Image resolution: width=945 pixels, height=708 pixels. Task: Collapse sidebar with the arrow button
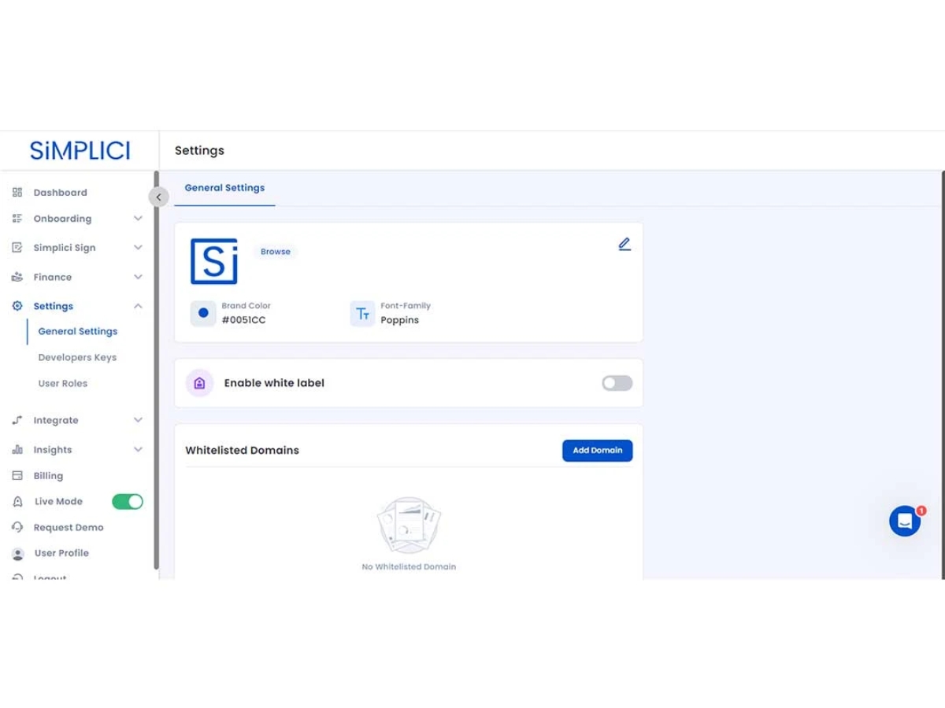(x=158, y=197)
